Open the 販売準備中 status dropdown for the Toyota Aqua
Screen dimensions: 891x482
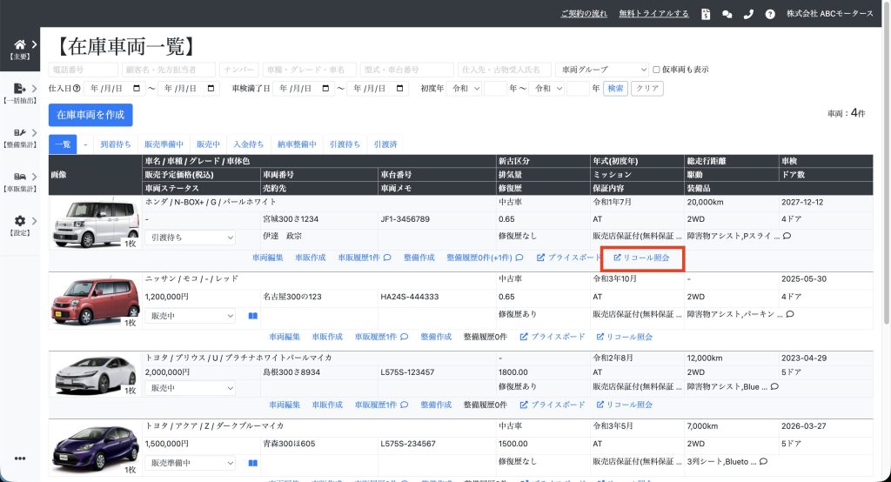coord(190,463)
